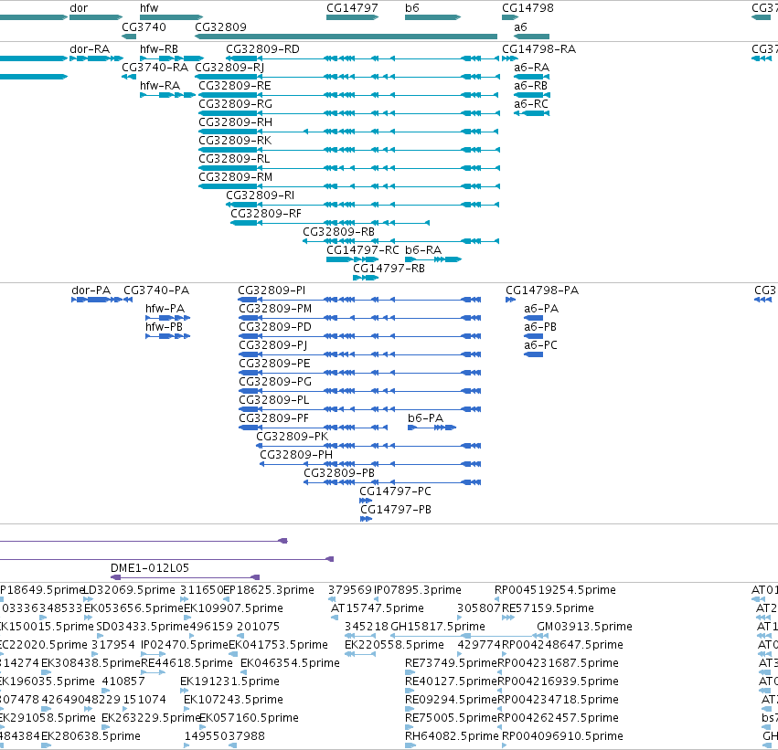Image resolution: width=778 pixels, height=750 pixels.
Task: Select the CG32809-RG transcript label
Action: click(x=235, y=104)
